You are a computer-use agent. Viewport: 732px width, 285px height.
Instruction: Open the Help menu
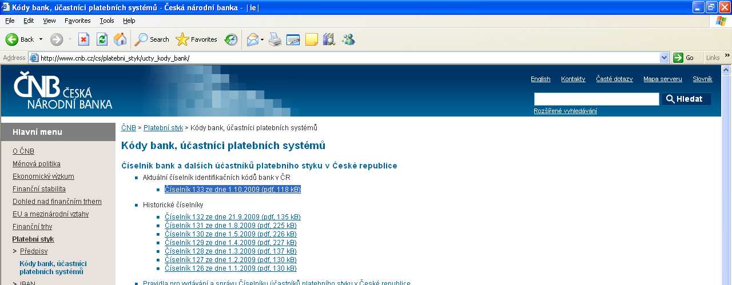pos(129,21)
